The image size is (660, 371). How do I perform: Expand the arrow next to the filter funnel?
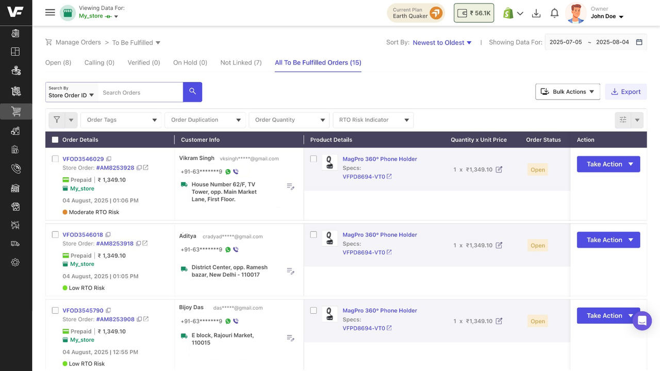point(71,120)
